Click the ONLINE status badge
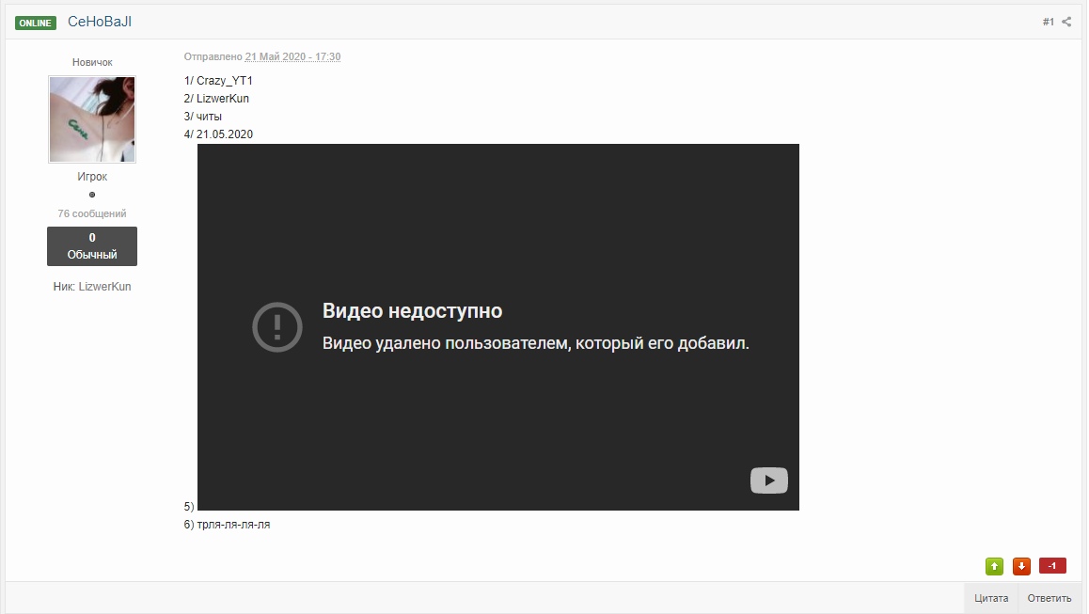 click(36, 23)
